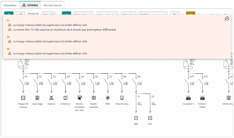Screen dimensions: 234x138
Task: Click the Balnéo bathtub icon
Action: tap(51, 98)
